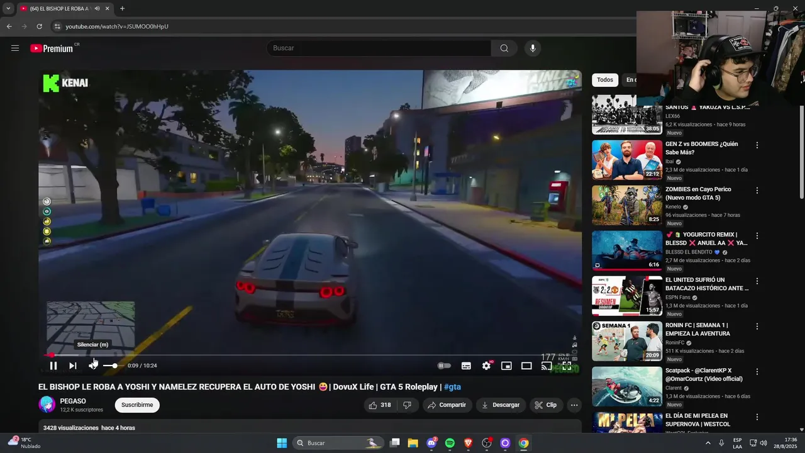This screenshot has width=805, height=453.
Task: Click the Windows taskbar search box
Action: coord(338,443)
